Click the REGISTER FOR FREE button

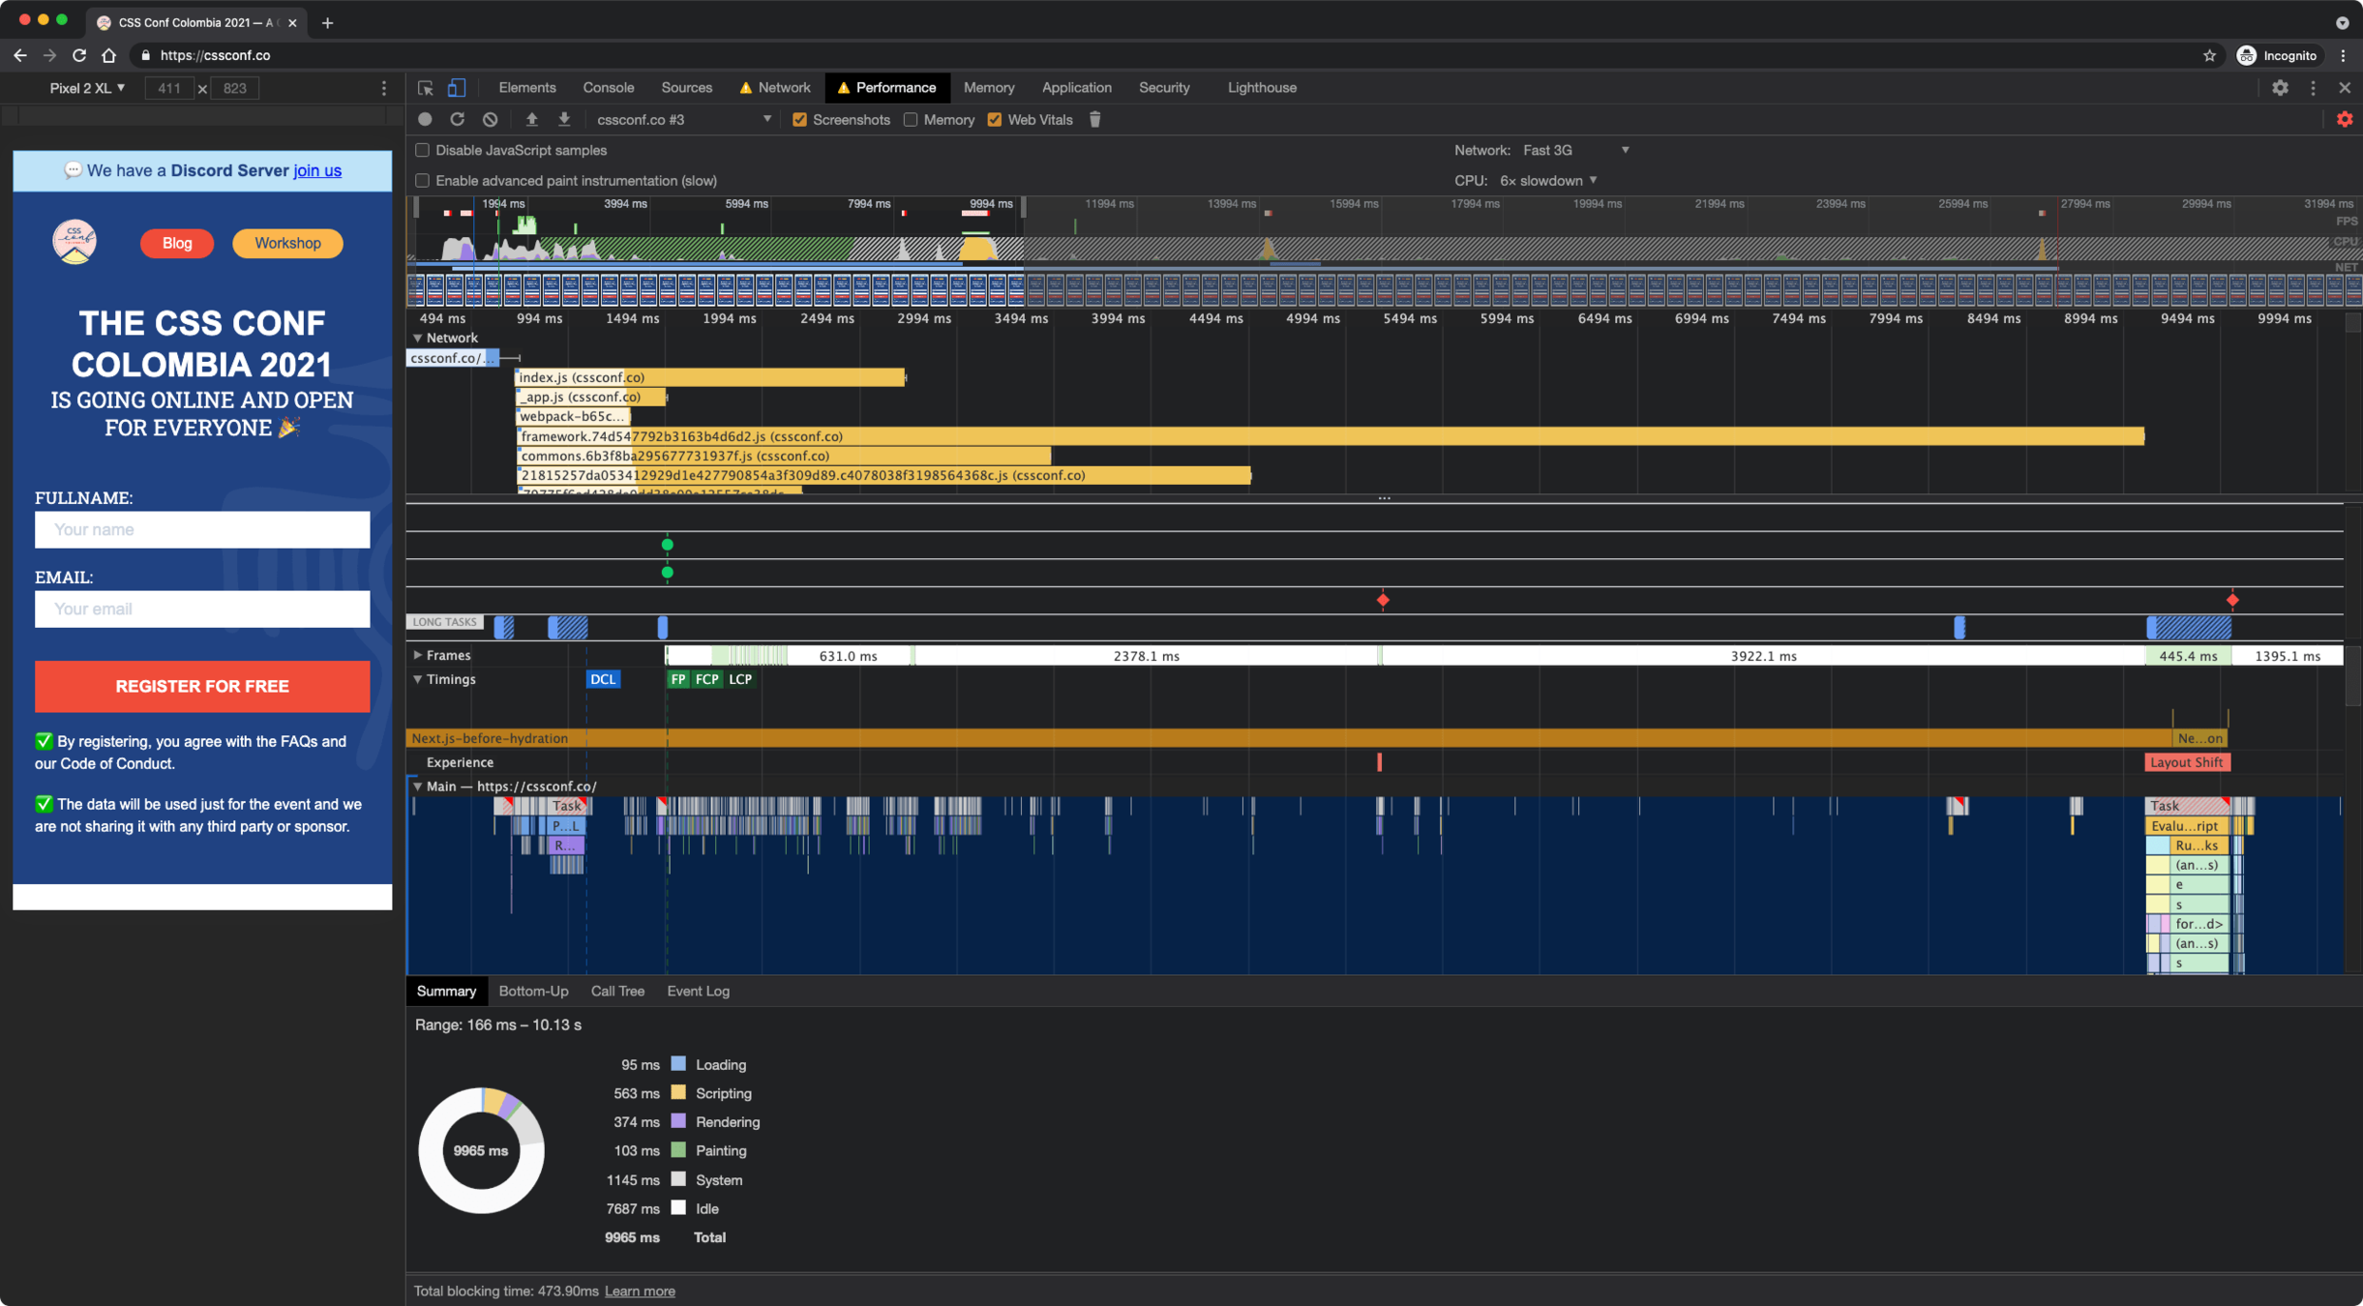click(202, 686)
